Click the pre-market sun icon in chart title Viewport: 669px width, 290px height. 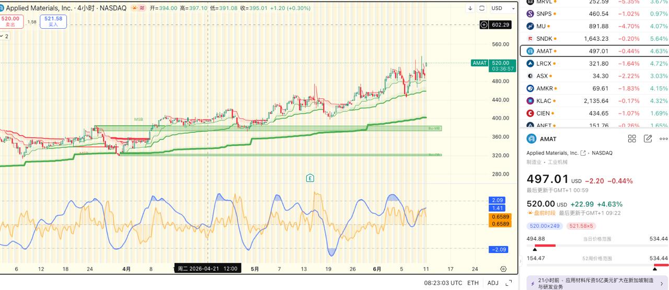(x=134, y=8)
